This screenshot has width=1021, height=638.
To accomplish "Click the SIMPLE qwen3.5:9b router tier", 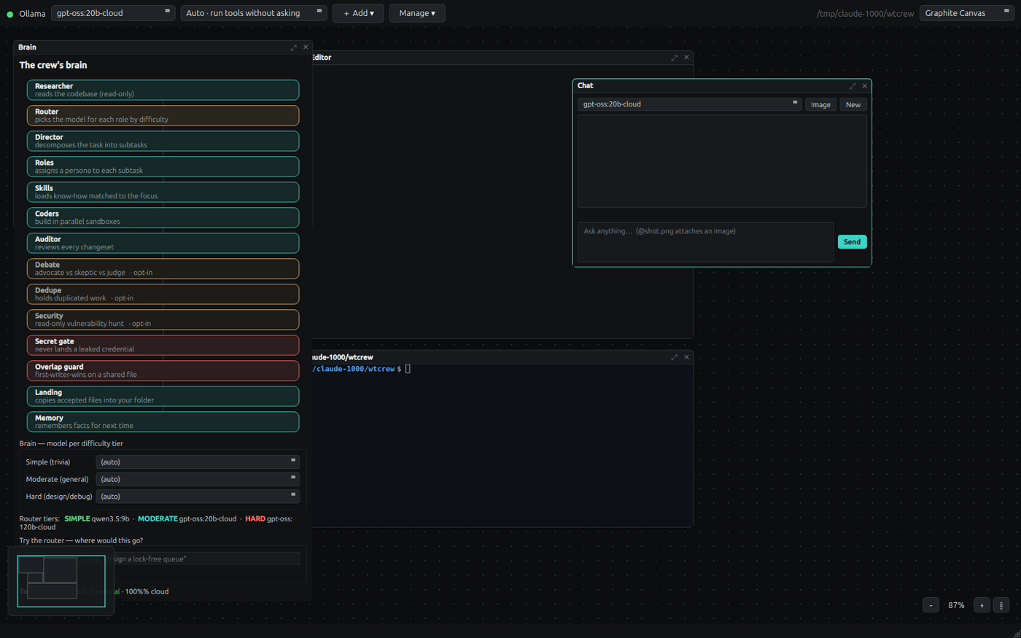I will (96, 518).
